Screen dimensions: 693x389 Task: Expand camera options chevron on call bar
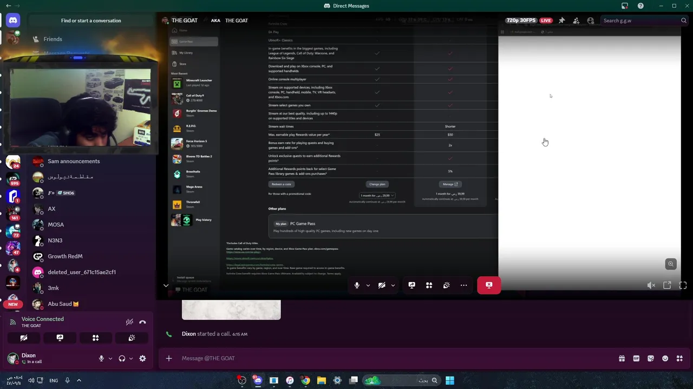pyautogui.click(x=393, y=285)
